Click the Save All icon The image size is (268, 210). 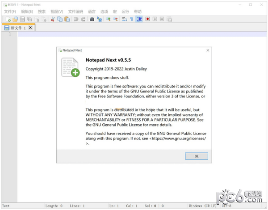point(29,19)
